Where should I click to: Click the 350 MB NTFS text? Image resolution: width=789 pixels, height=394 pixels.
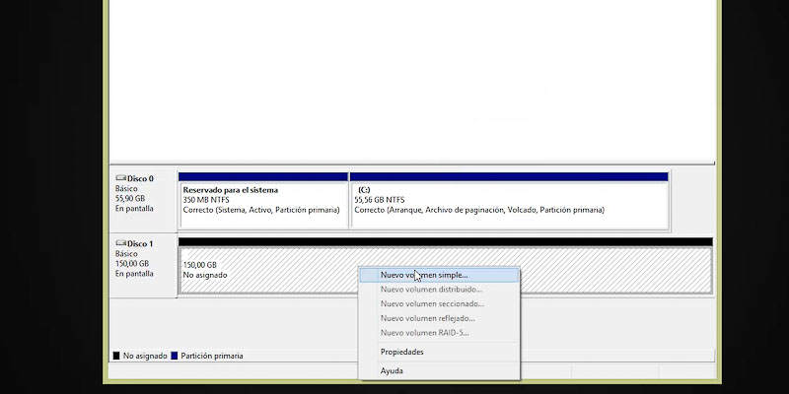point(206,200)
